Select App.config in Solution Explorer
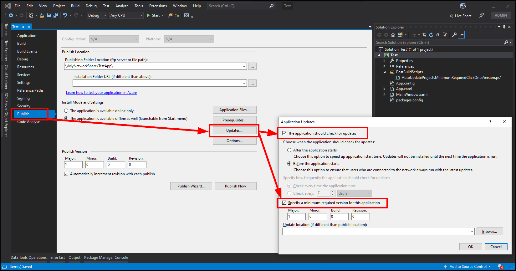 click(x=405, y=83)
